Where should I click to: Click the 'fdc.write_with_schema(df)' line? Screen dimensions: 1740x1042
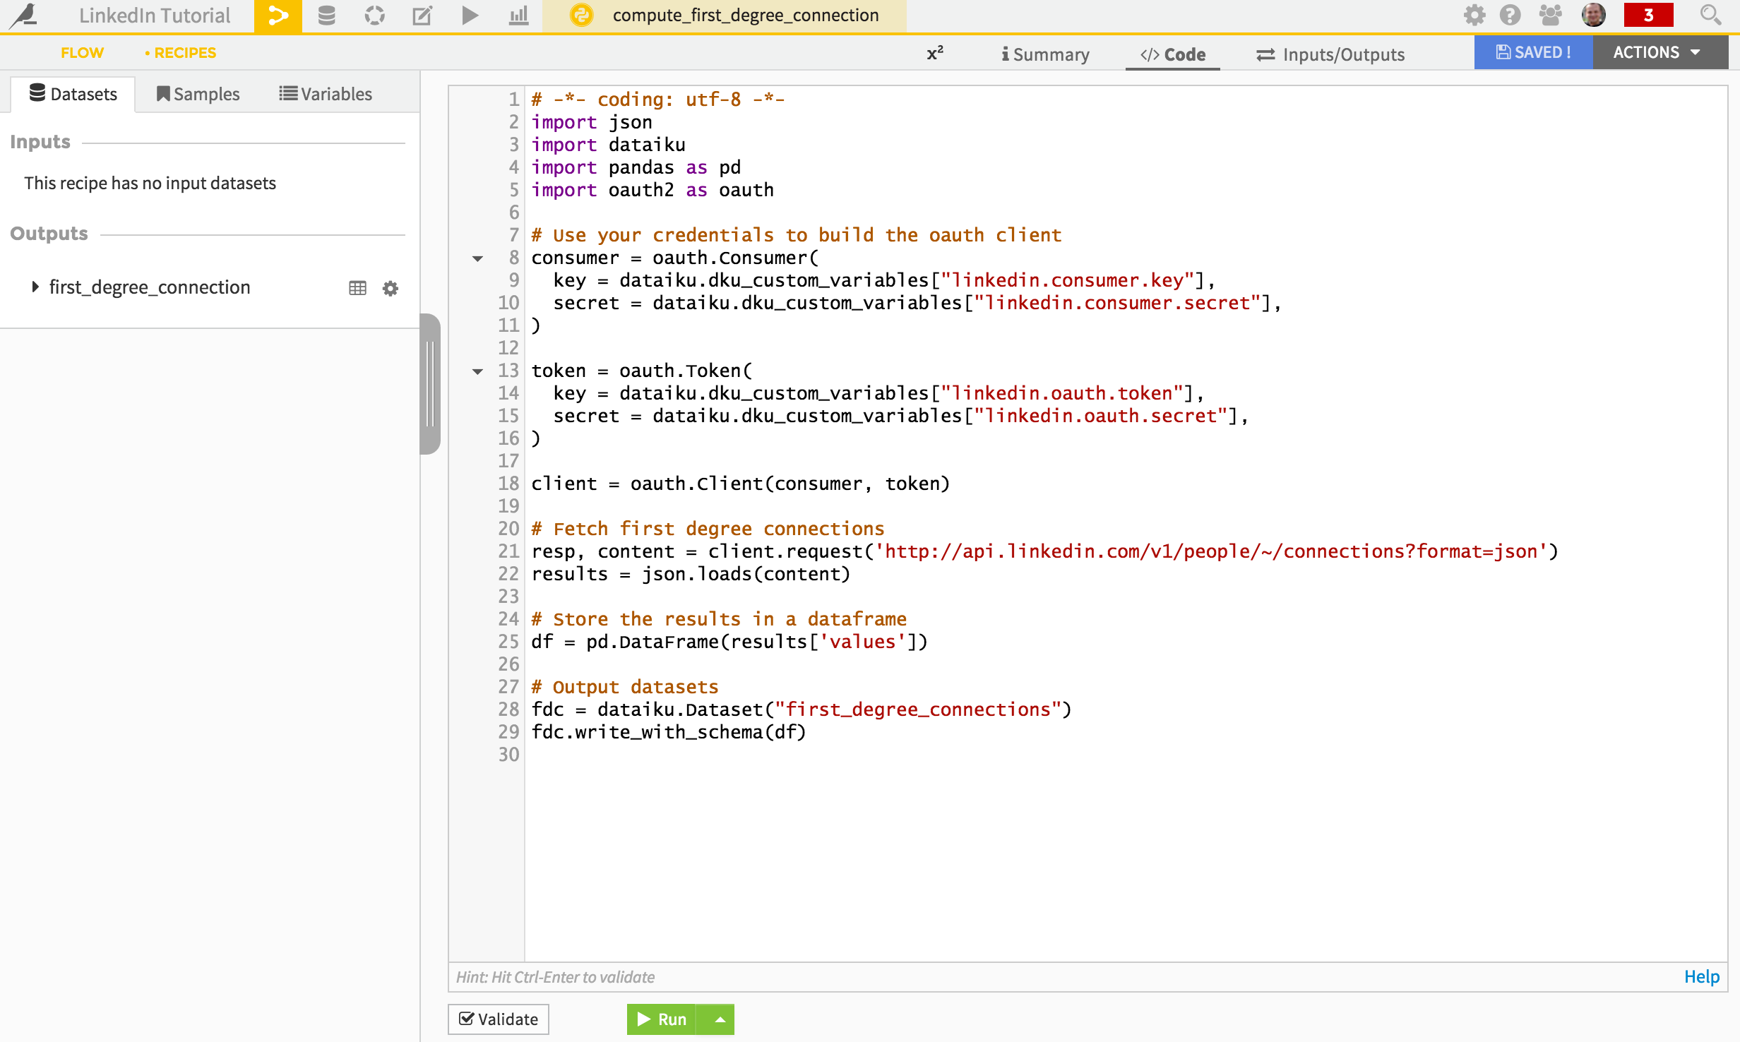click(x=669, y=732)
